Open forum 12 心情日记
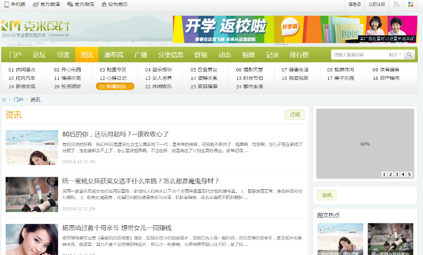423x255 pixels. click(113, 78)
